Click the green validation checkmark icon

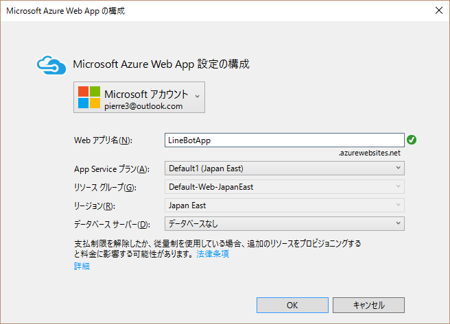pyautogui.click(x=412, y=140)
